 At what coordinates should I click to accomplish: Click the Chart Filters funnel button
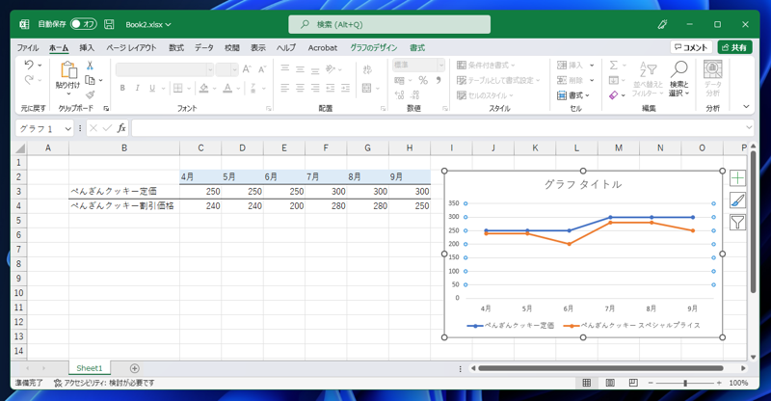coord(737,223)
